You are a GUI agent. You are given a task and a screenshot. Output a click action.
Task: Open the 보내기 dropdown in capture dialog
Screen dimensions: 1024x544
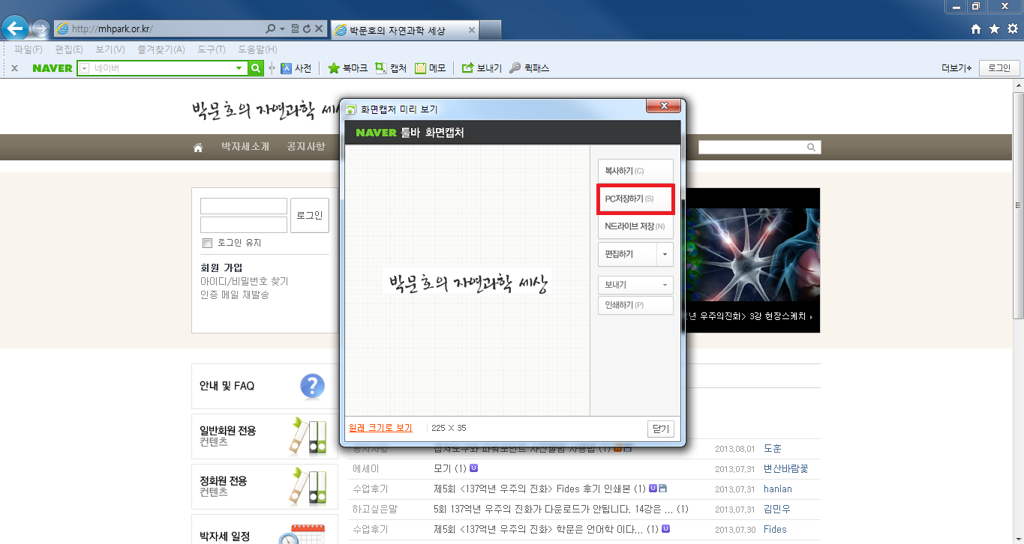point(635,285)
